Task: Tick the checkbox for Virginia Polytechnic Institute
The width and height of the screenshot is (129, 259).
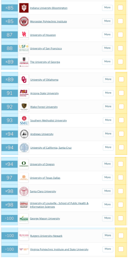Action: (x=121, y=249)
